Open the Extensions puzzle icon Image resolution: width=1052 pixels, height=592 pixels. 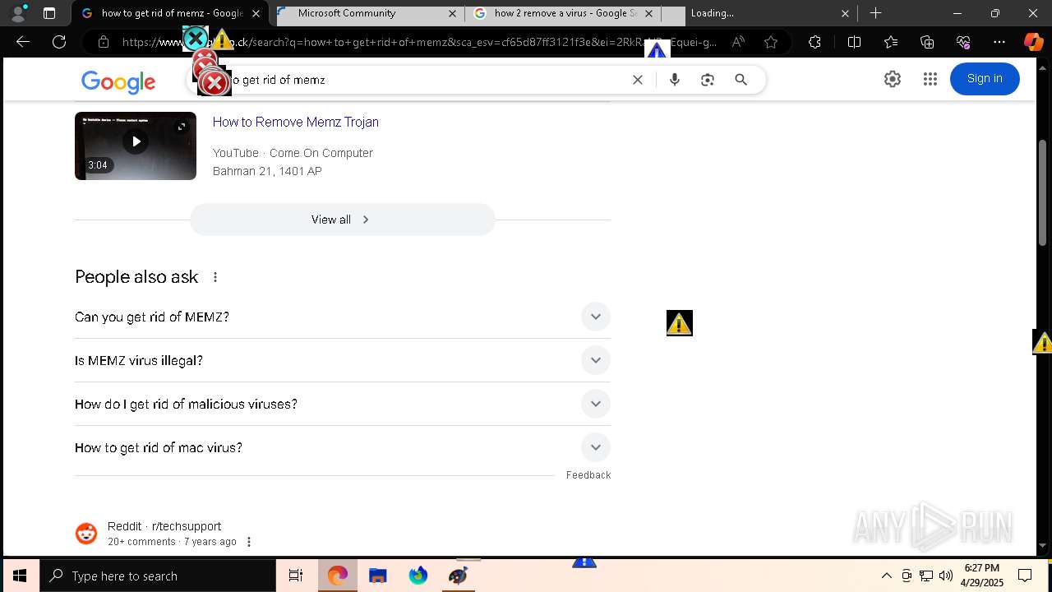[x=814, y=42]
